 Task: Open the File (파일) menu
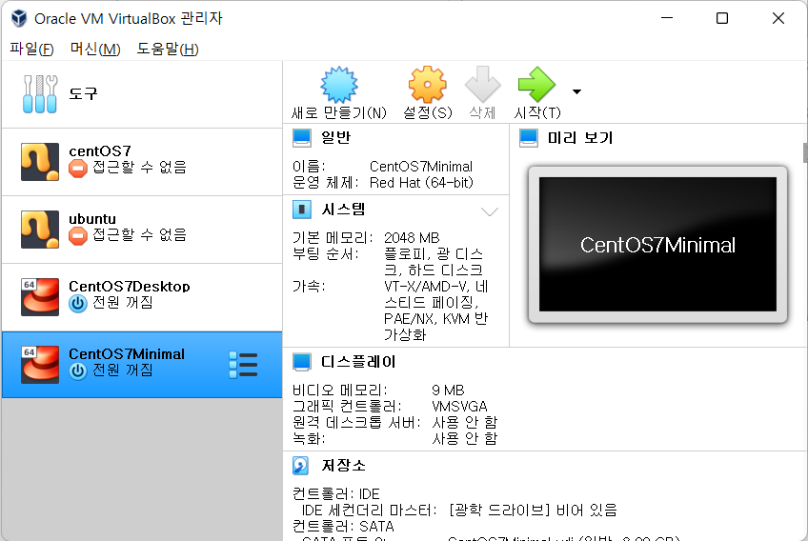[x=31, y=49]
